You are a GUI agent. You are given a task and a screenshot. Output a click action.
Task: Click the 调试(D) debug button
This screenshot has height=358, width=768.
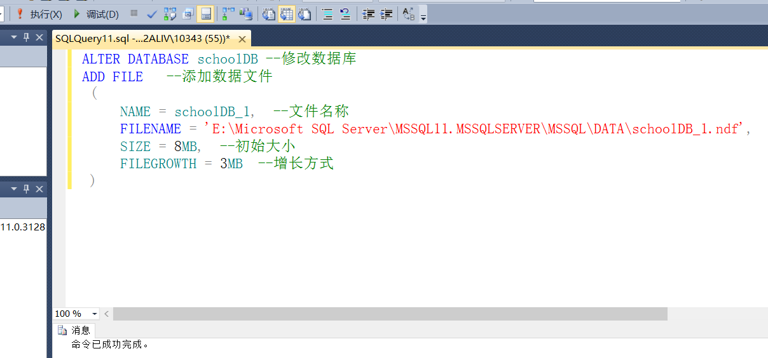click(95, 14)
